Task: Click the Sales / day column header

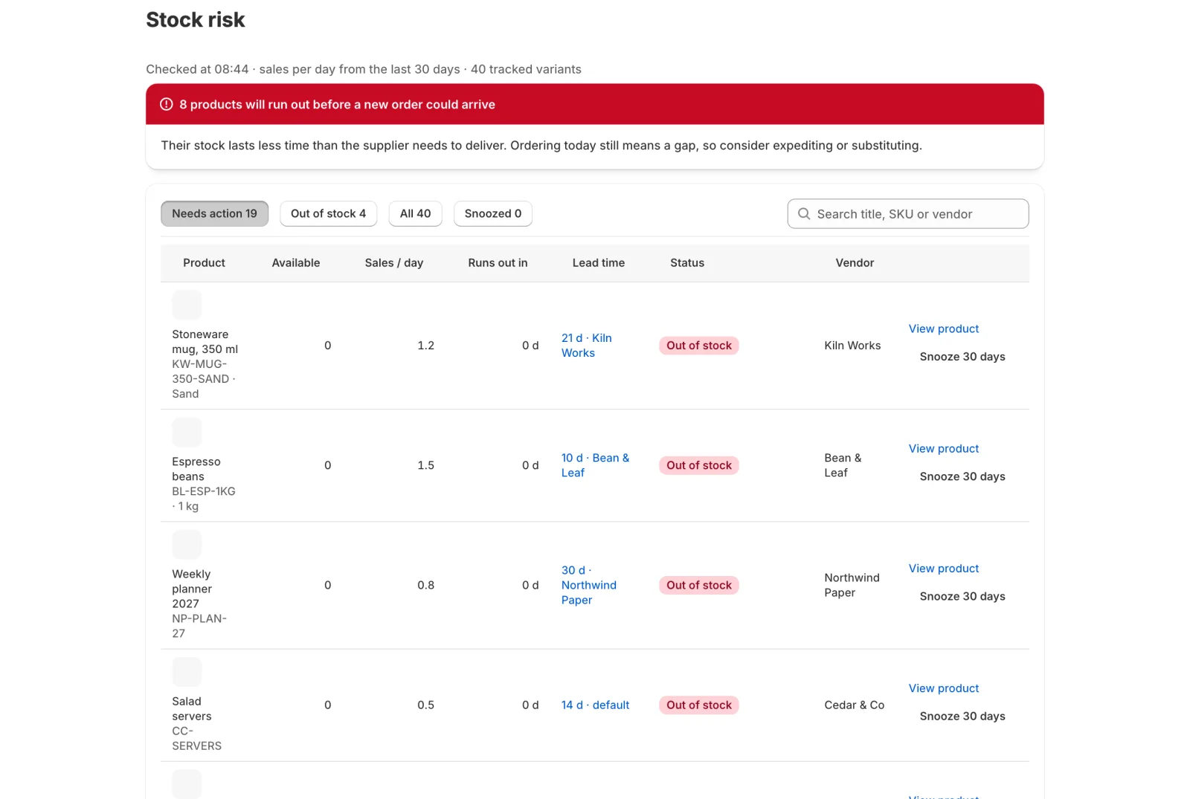Action: click(x=394, y=263)
